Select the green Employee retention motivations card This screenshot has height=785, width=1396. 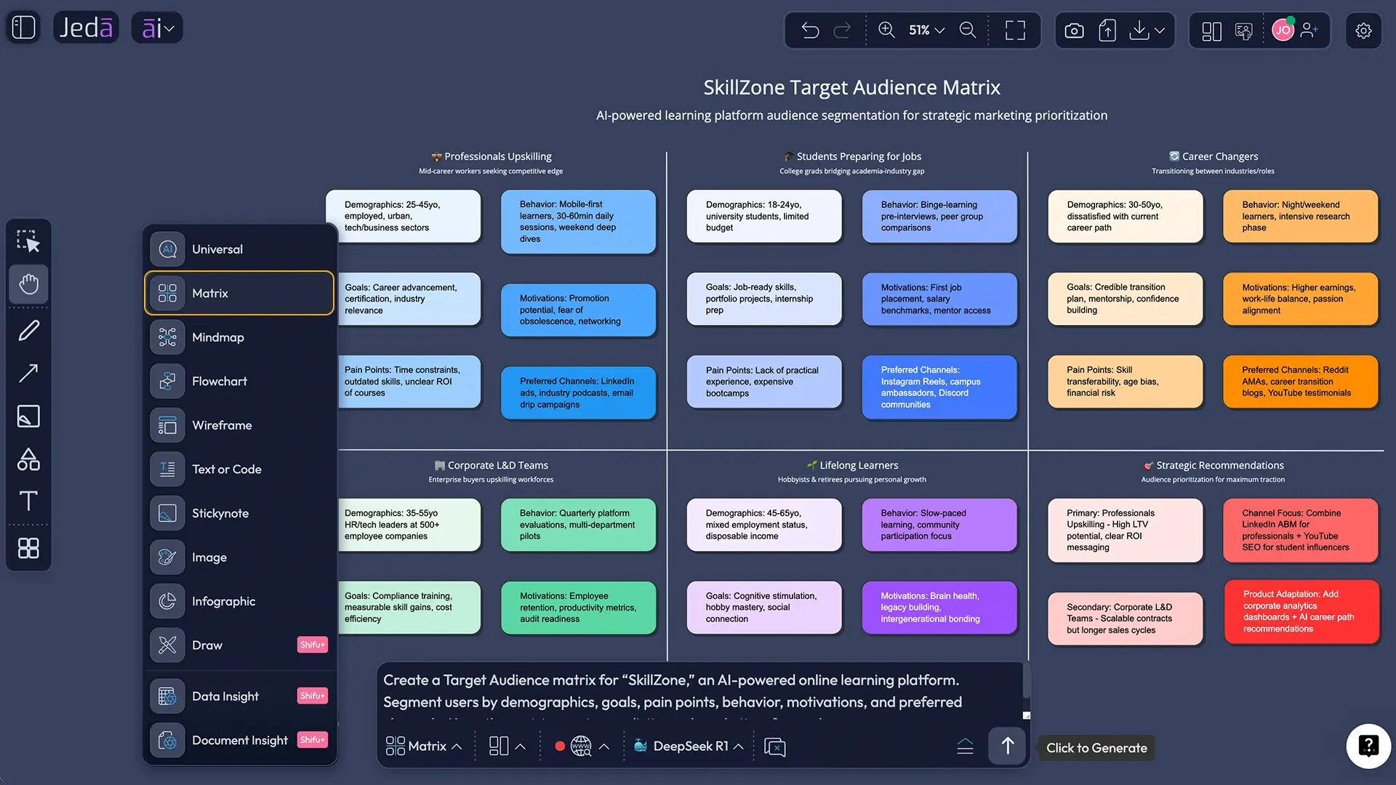(578, 608)
